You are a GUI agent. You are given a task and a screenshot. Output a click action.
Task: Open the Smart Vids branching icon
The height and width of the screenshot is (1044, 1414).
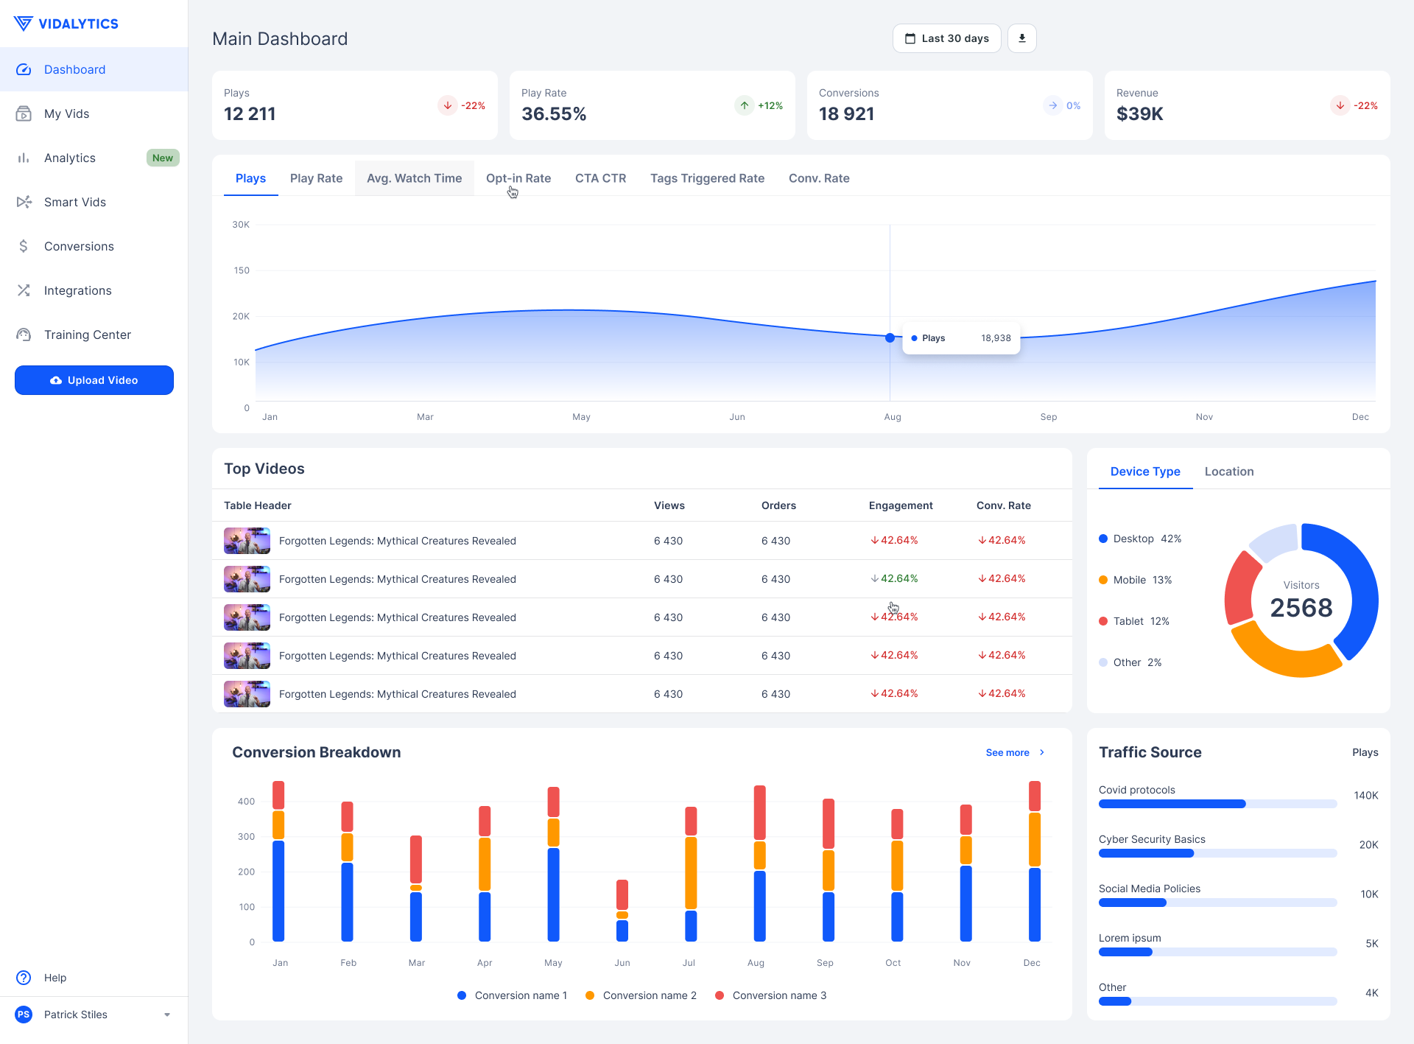[24, 202]
